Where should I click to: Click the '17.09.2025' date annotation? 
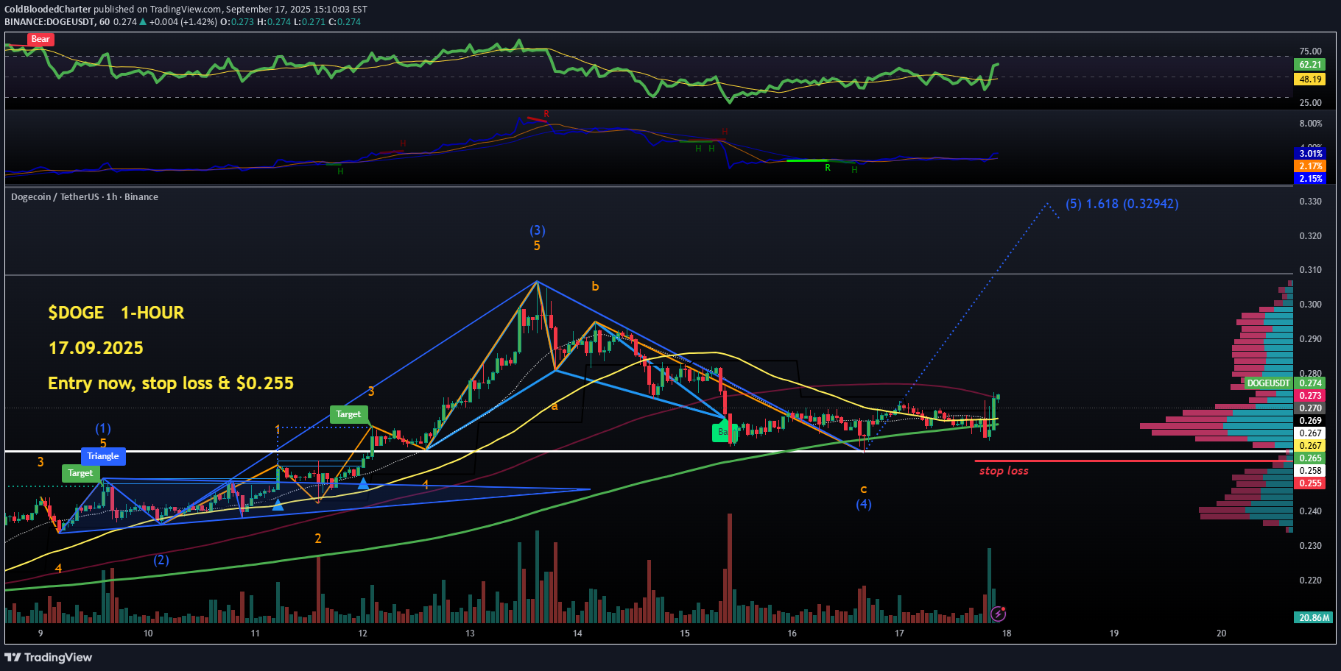96,348
